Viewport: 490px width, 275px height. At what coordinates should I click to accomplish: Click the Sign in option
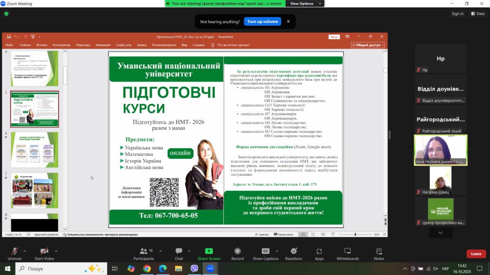[x=457, y=14]
